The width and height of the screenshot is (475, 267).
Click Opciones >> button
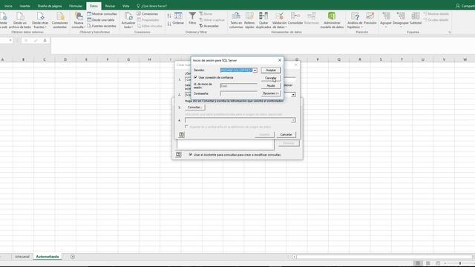(271, 93)
